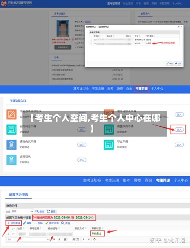The height and width of the screenshot is (248, 190).
Task: Select the 前置学历申请 tab heading
Action: (18, 195)
